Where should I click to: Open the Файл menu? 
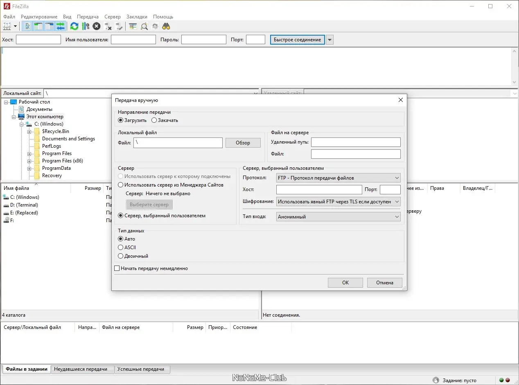tap(9, 17)
